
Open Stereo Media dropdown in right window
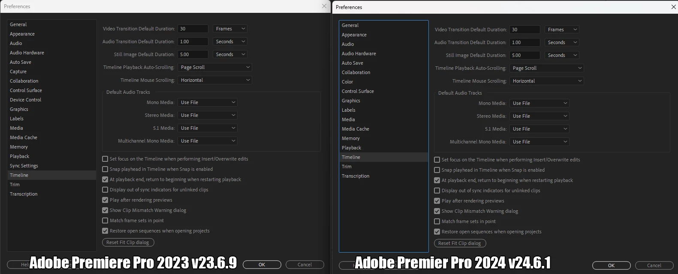click(x=539, y=116)
